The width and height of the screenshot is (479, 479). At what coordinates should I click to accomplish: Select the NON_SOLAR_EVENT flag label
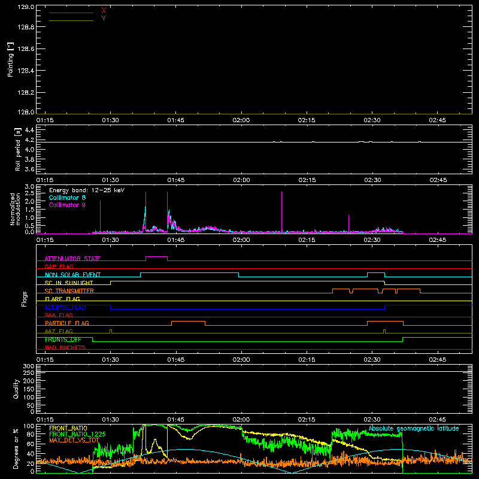[x=72, y=275]
